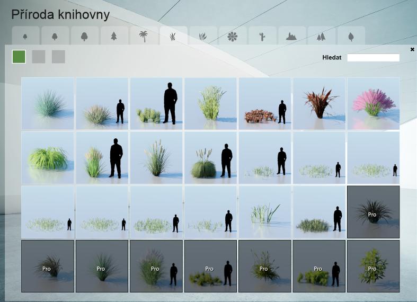Open the smallest tree category tab
Image resolution: width=417 pixels, height=302 pixels.
point(25,35)
